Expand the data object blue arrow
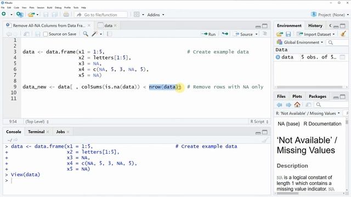 (278, 57)
